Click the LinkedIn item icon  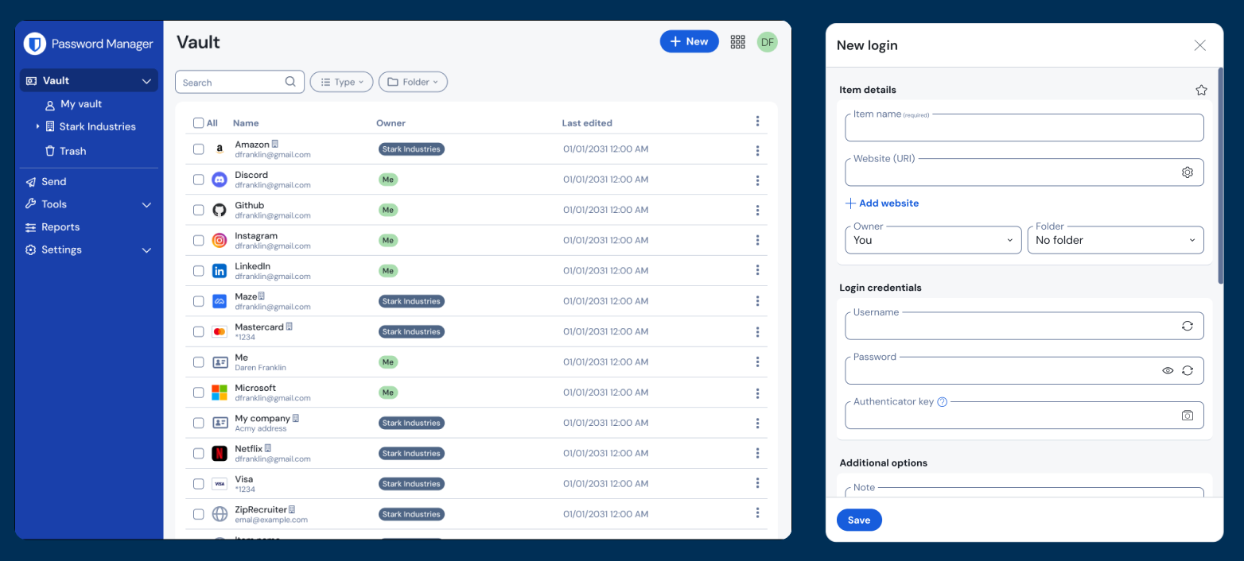[x=220, y=271]
